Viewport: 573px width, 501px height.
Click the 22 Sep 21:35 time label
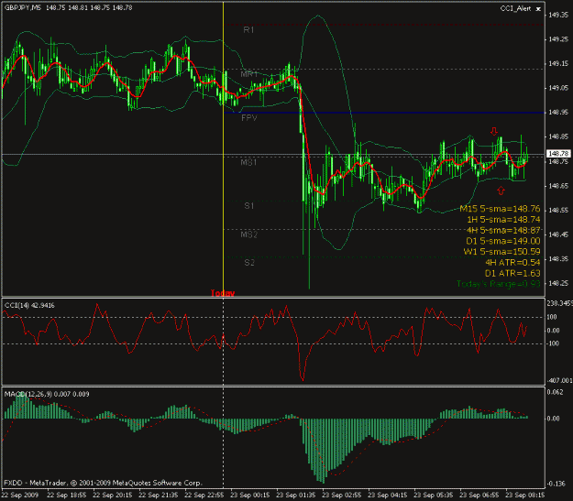159,496
